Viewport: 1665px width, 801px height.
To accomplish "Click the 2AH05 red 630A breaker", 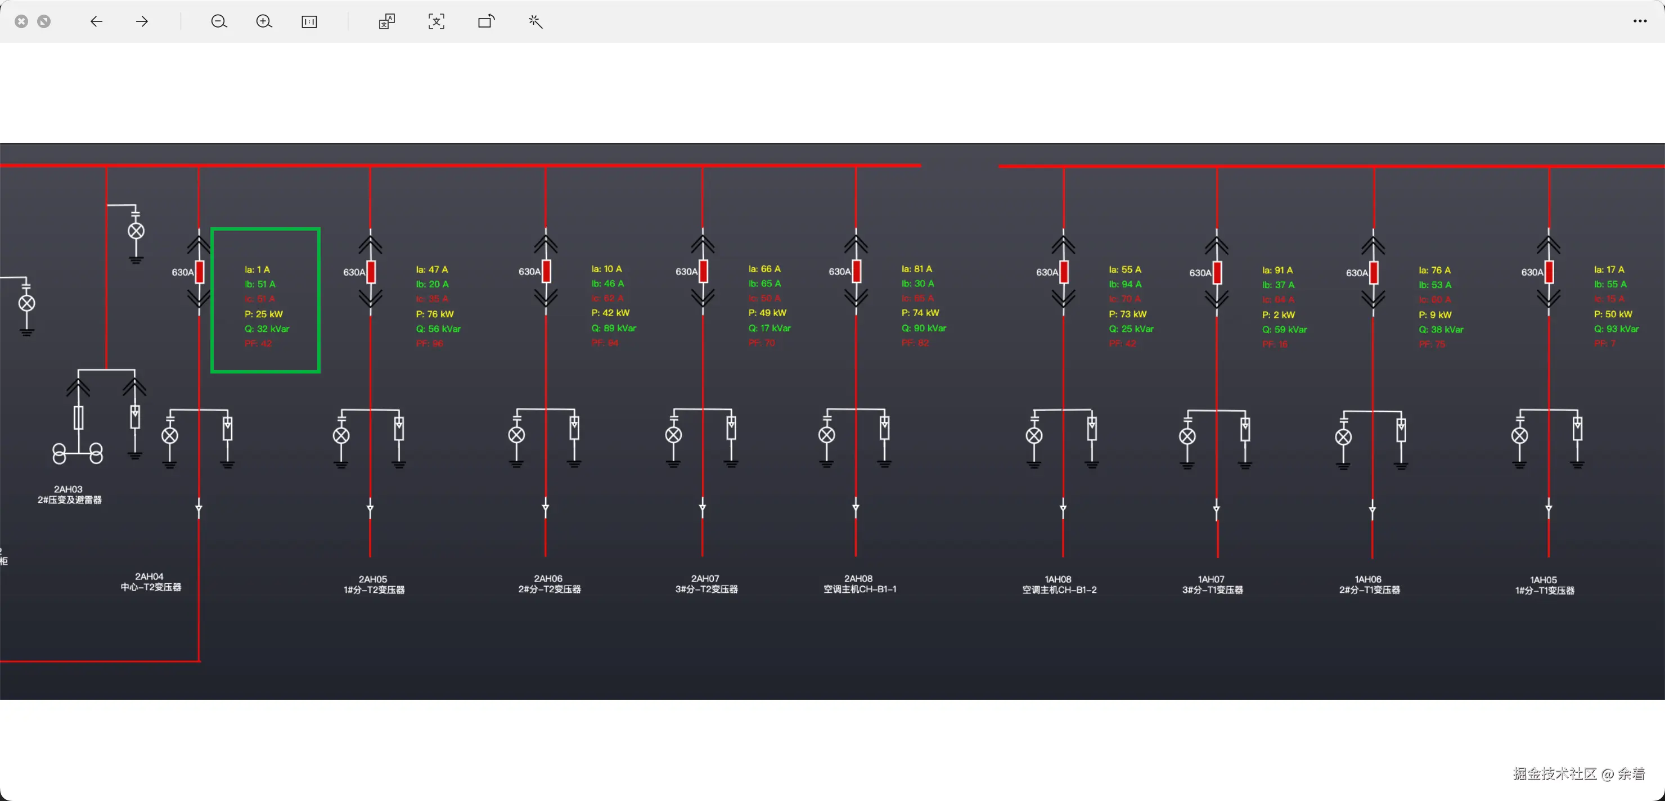I will click(x=371, y=272).
